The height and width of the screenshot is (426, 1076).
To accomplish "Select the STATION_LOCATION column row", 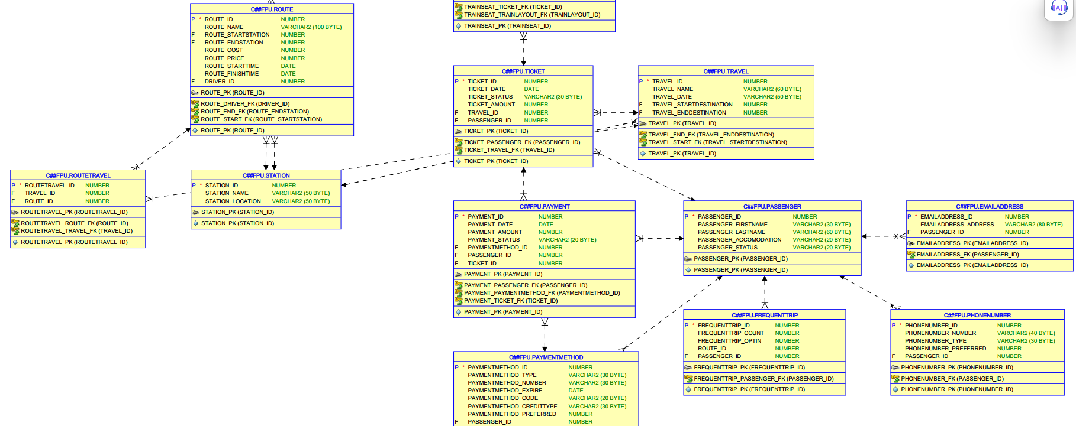I will [x=233, y=201].
